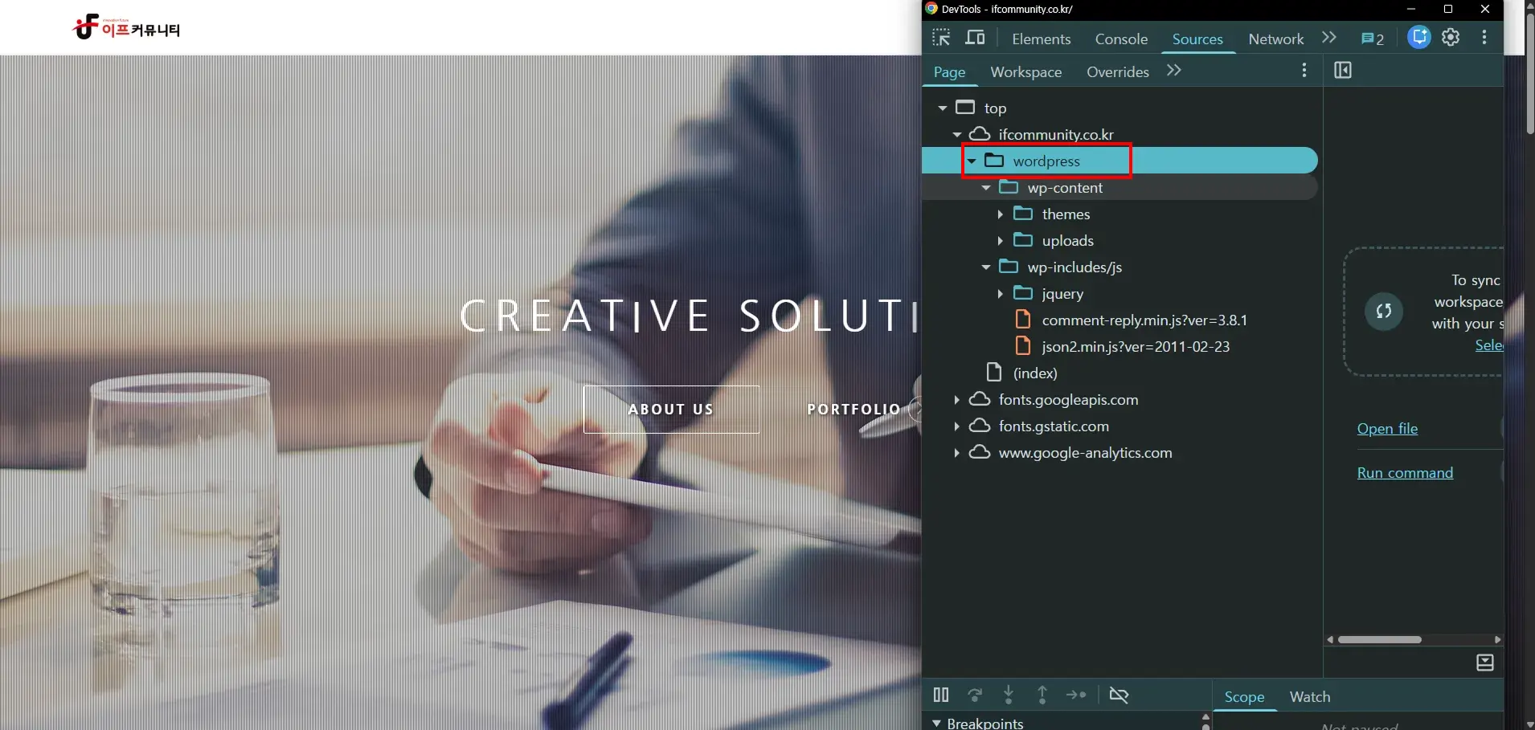Toggle the console drawer icon

pyautogui.click(x=1485, y=663)
